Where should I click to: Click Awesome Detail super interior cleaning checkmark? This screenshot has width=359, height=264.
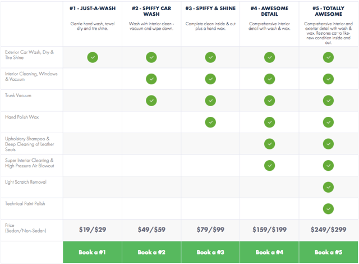coord(269,166)
